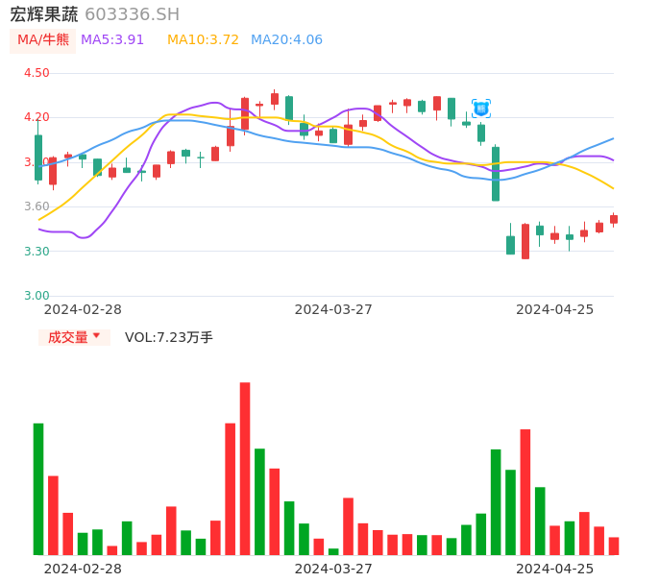Open the 成交量 indicator dropdown
Viewport: 659px width, 582px height.
pyautogui.click(x=74, y=337)
